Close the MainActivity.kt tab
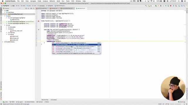The width and height of the screenshot is (188, 105). point(86,8)
